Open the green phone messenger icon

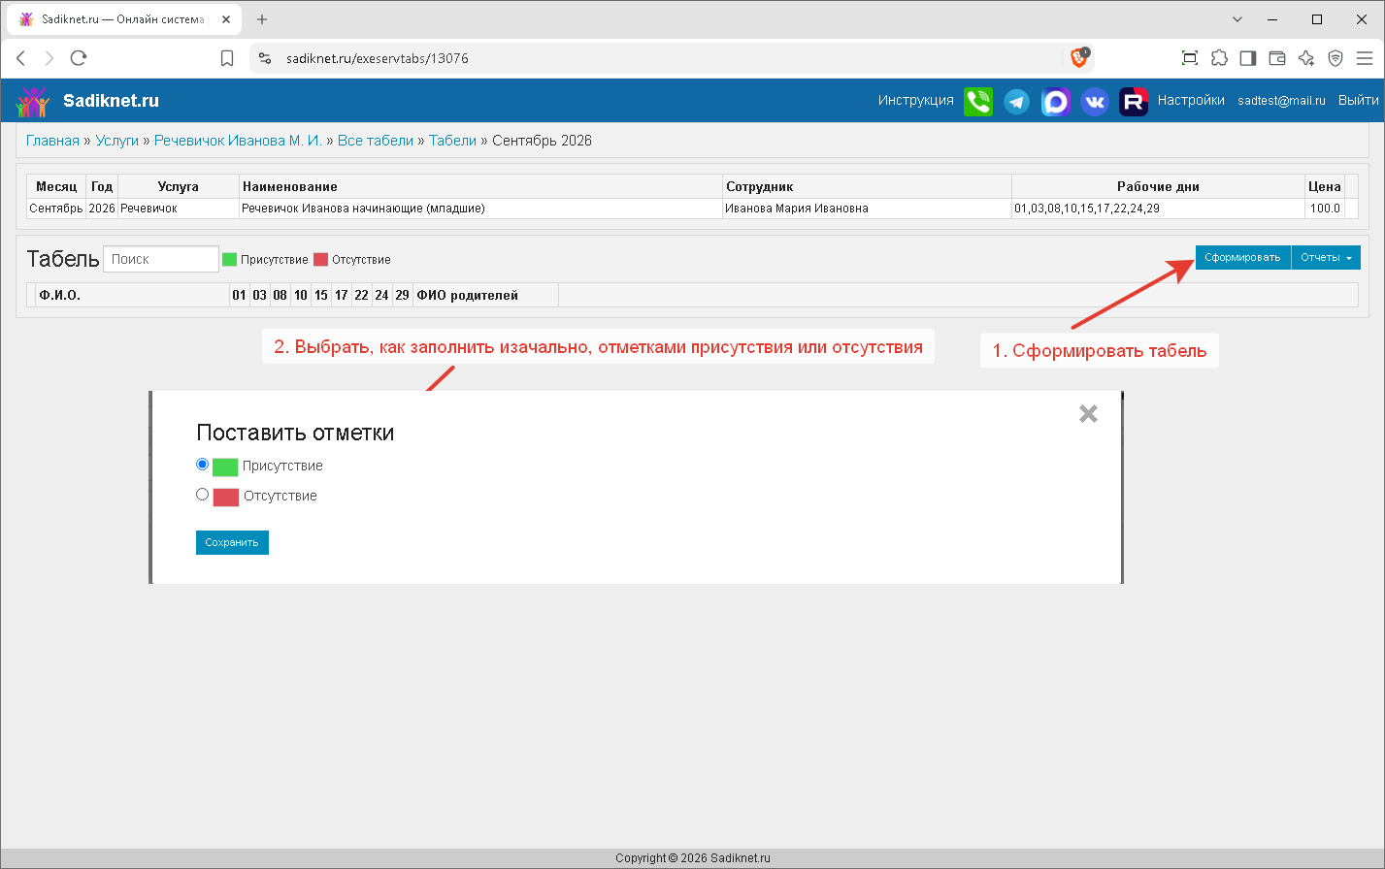[x=978, y=101]
